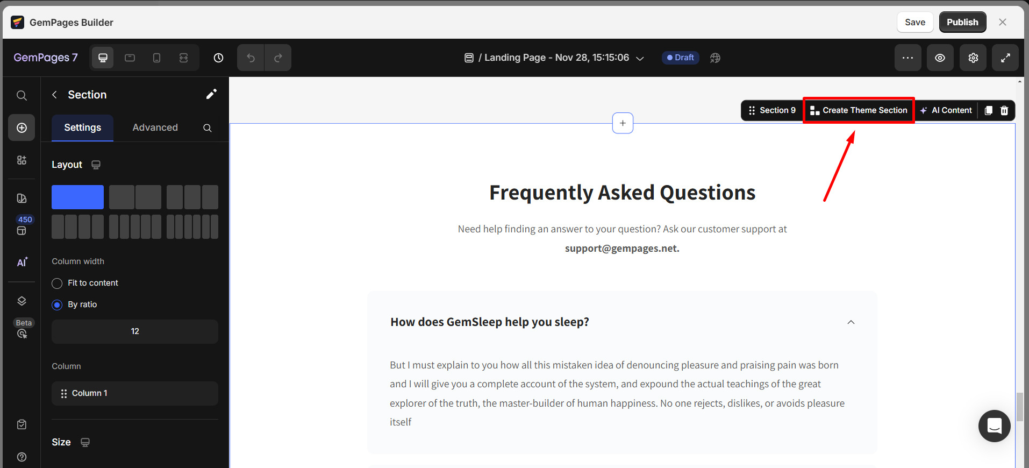Switch to the Advanced tab
Viewport: 1029px width, 468px height.
pos(155,127)
